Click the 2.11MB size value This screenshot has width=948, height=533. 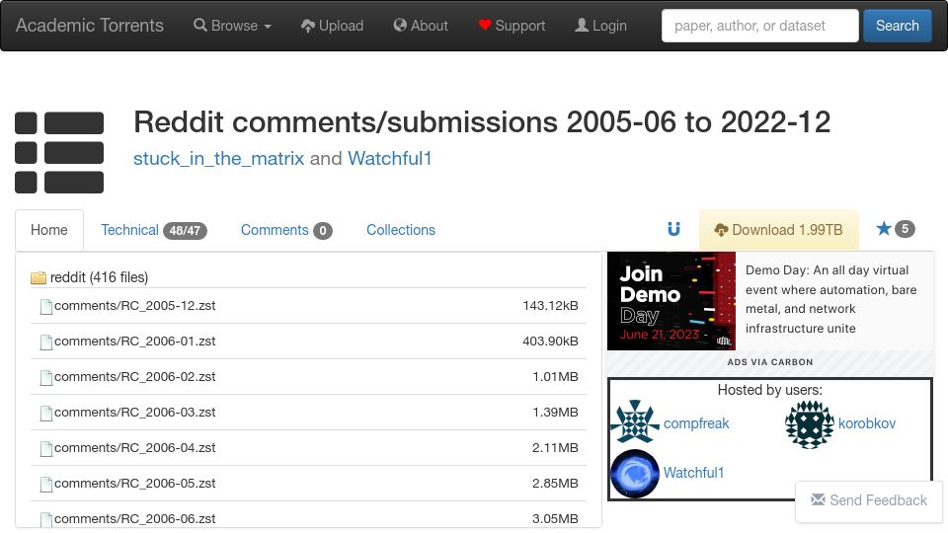coord(555,448)
